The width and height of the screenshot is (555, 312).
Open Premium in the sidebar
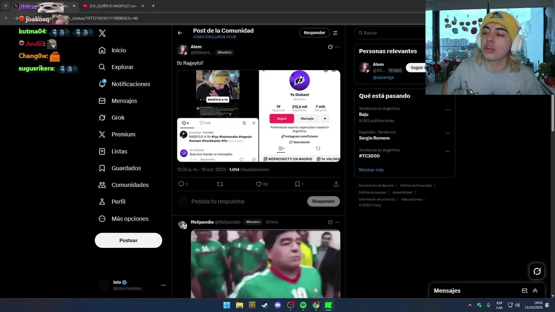pos(117,134)
